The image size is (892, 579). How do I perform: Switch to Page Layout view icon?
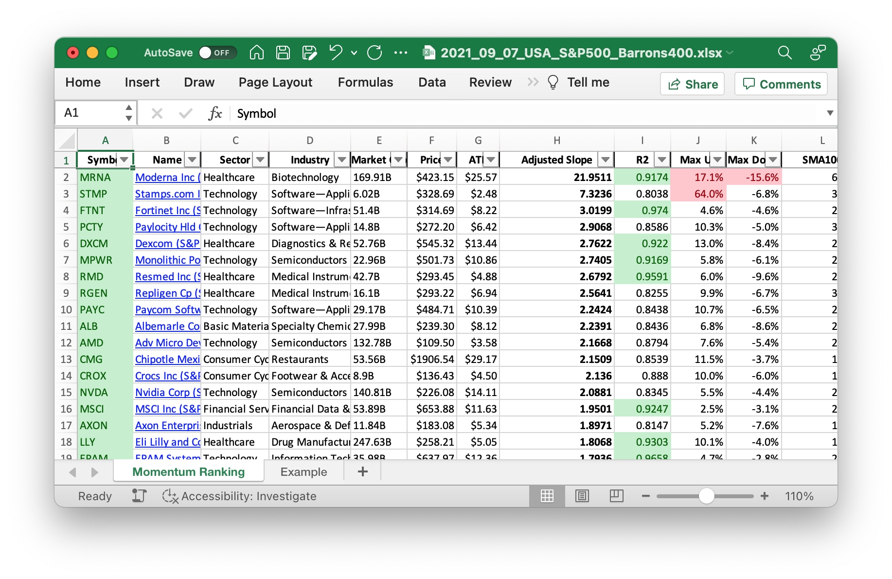(582, 496)
